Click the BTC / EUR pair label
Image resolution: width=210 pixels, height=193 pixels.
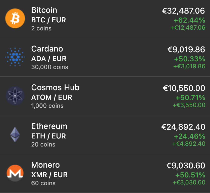coord(48,20)
